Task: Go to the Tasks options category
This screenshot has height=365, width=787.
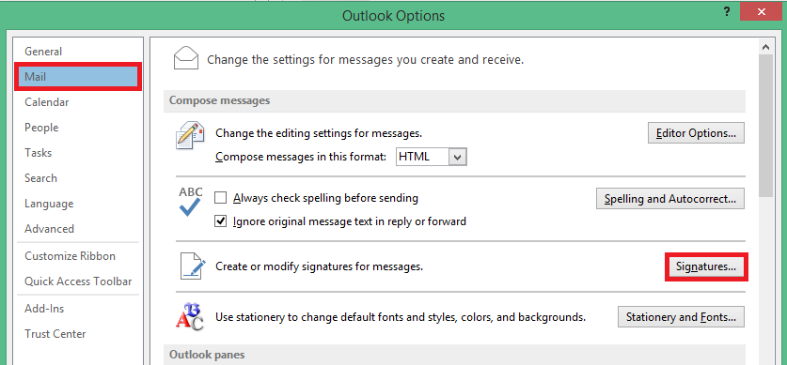Action: click(x=79, y=153)
